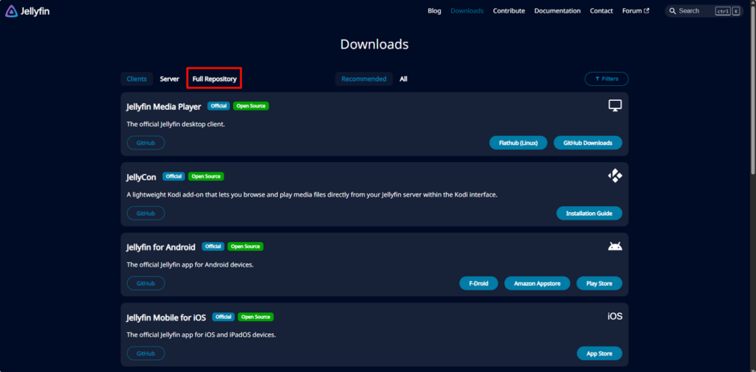
Task: Click the F-Droid download button
Action: [x=478, y=283]
